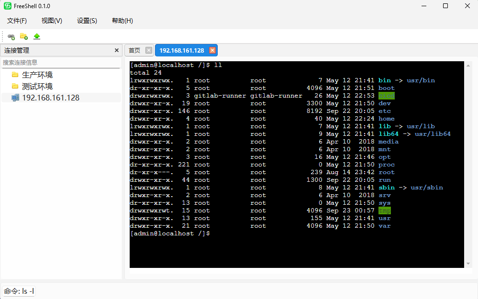Click the FreeShell logo in title bar

(8, 6)
